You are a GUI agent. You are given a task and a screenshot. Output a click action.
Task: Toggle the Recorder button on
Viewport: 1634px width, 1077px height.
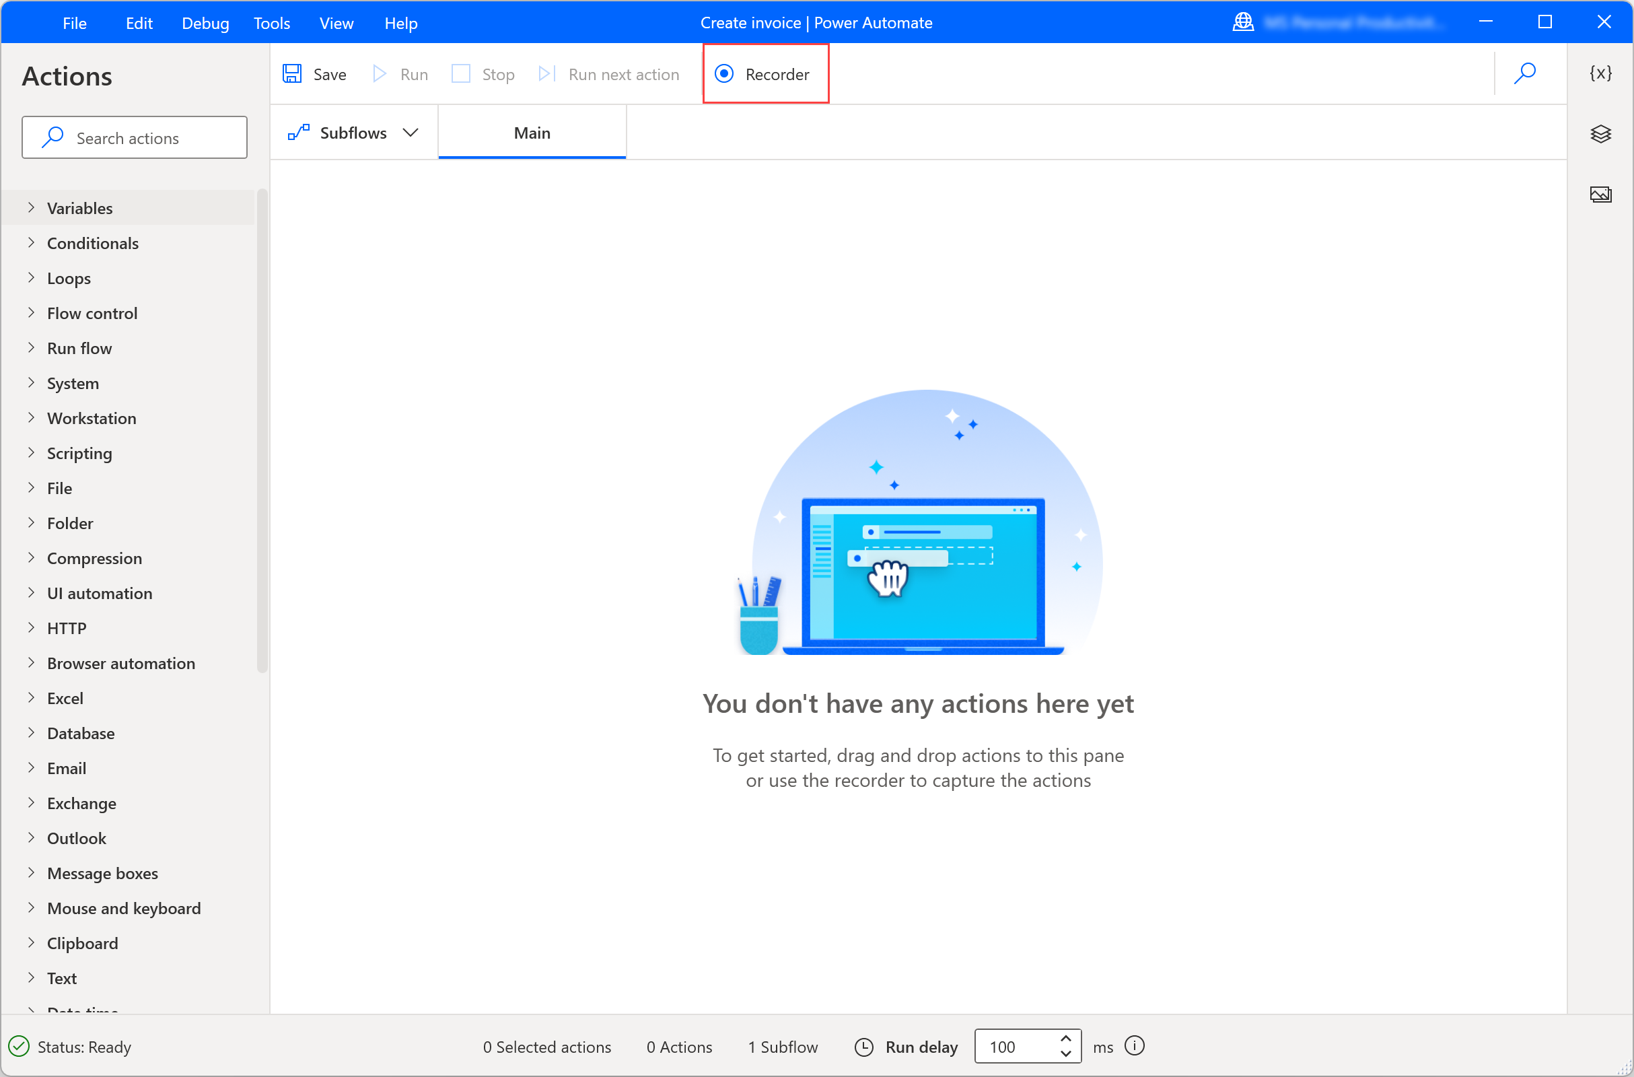pos(764,73)
